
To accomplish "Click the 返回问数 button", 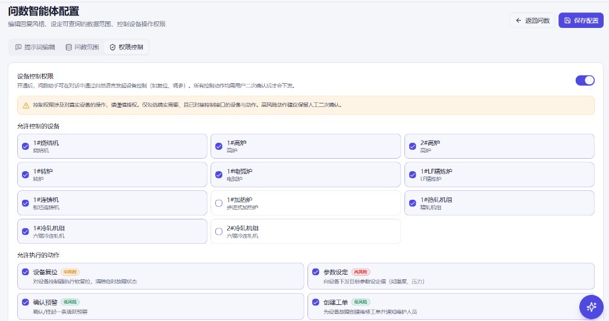I will pyautogui.click(x=532, y=21).
